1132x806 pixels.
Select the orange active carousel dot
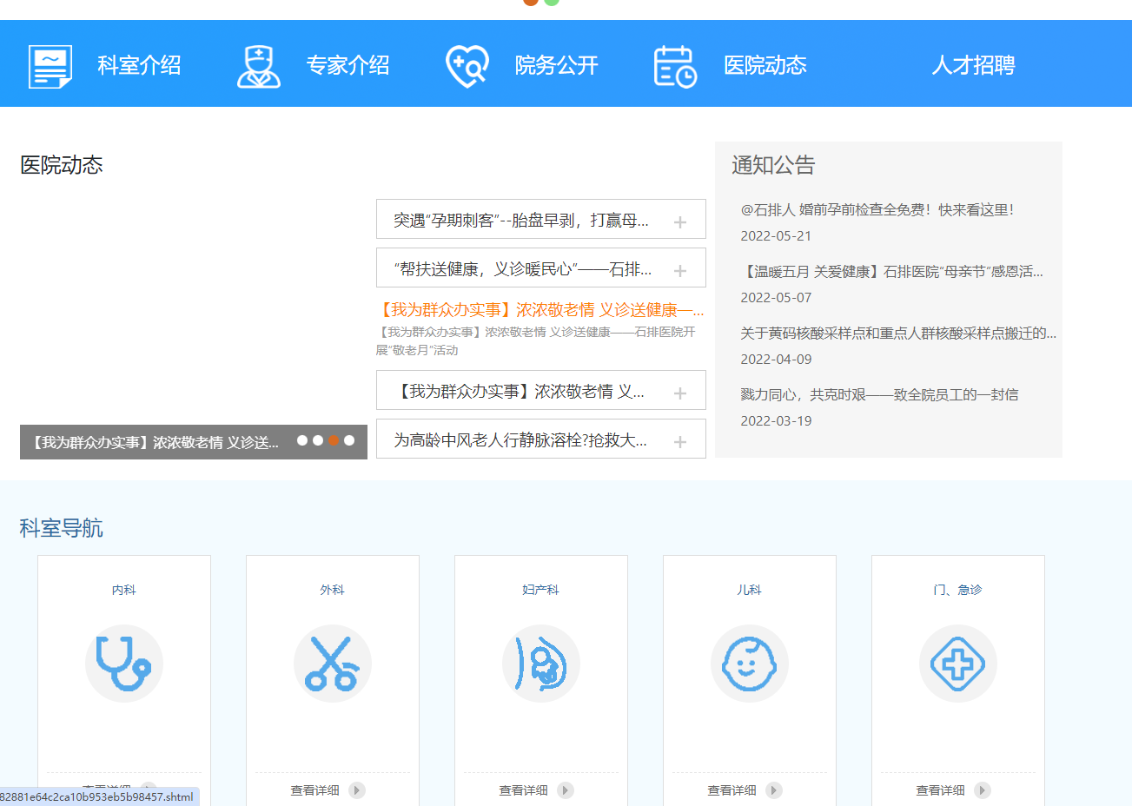[334, 440]
